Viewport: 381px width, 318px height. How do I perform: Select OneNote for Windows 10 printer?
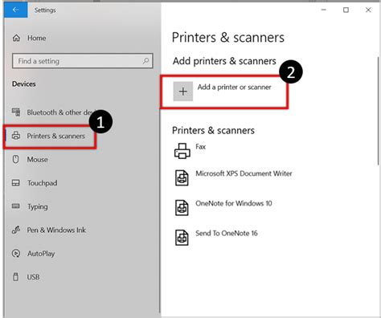point(223,208)
